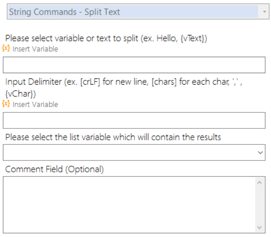
Task: Focus the Input Delimiter text field
Action: coord(134,120)
